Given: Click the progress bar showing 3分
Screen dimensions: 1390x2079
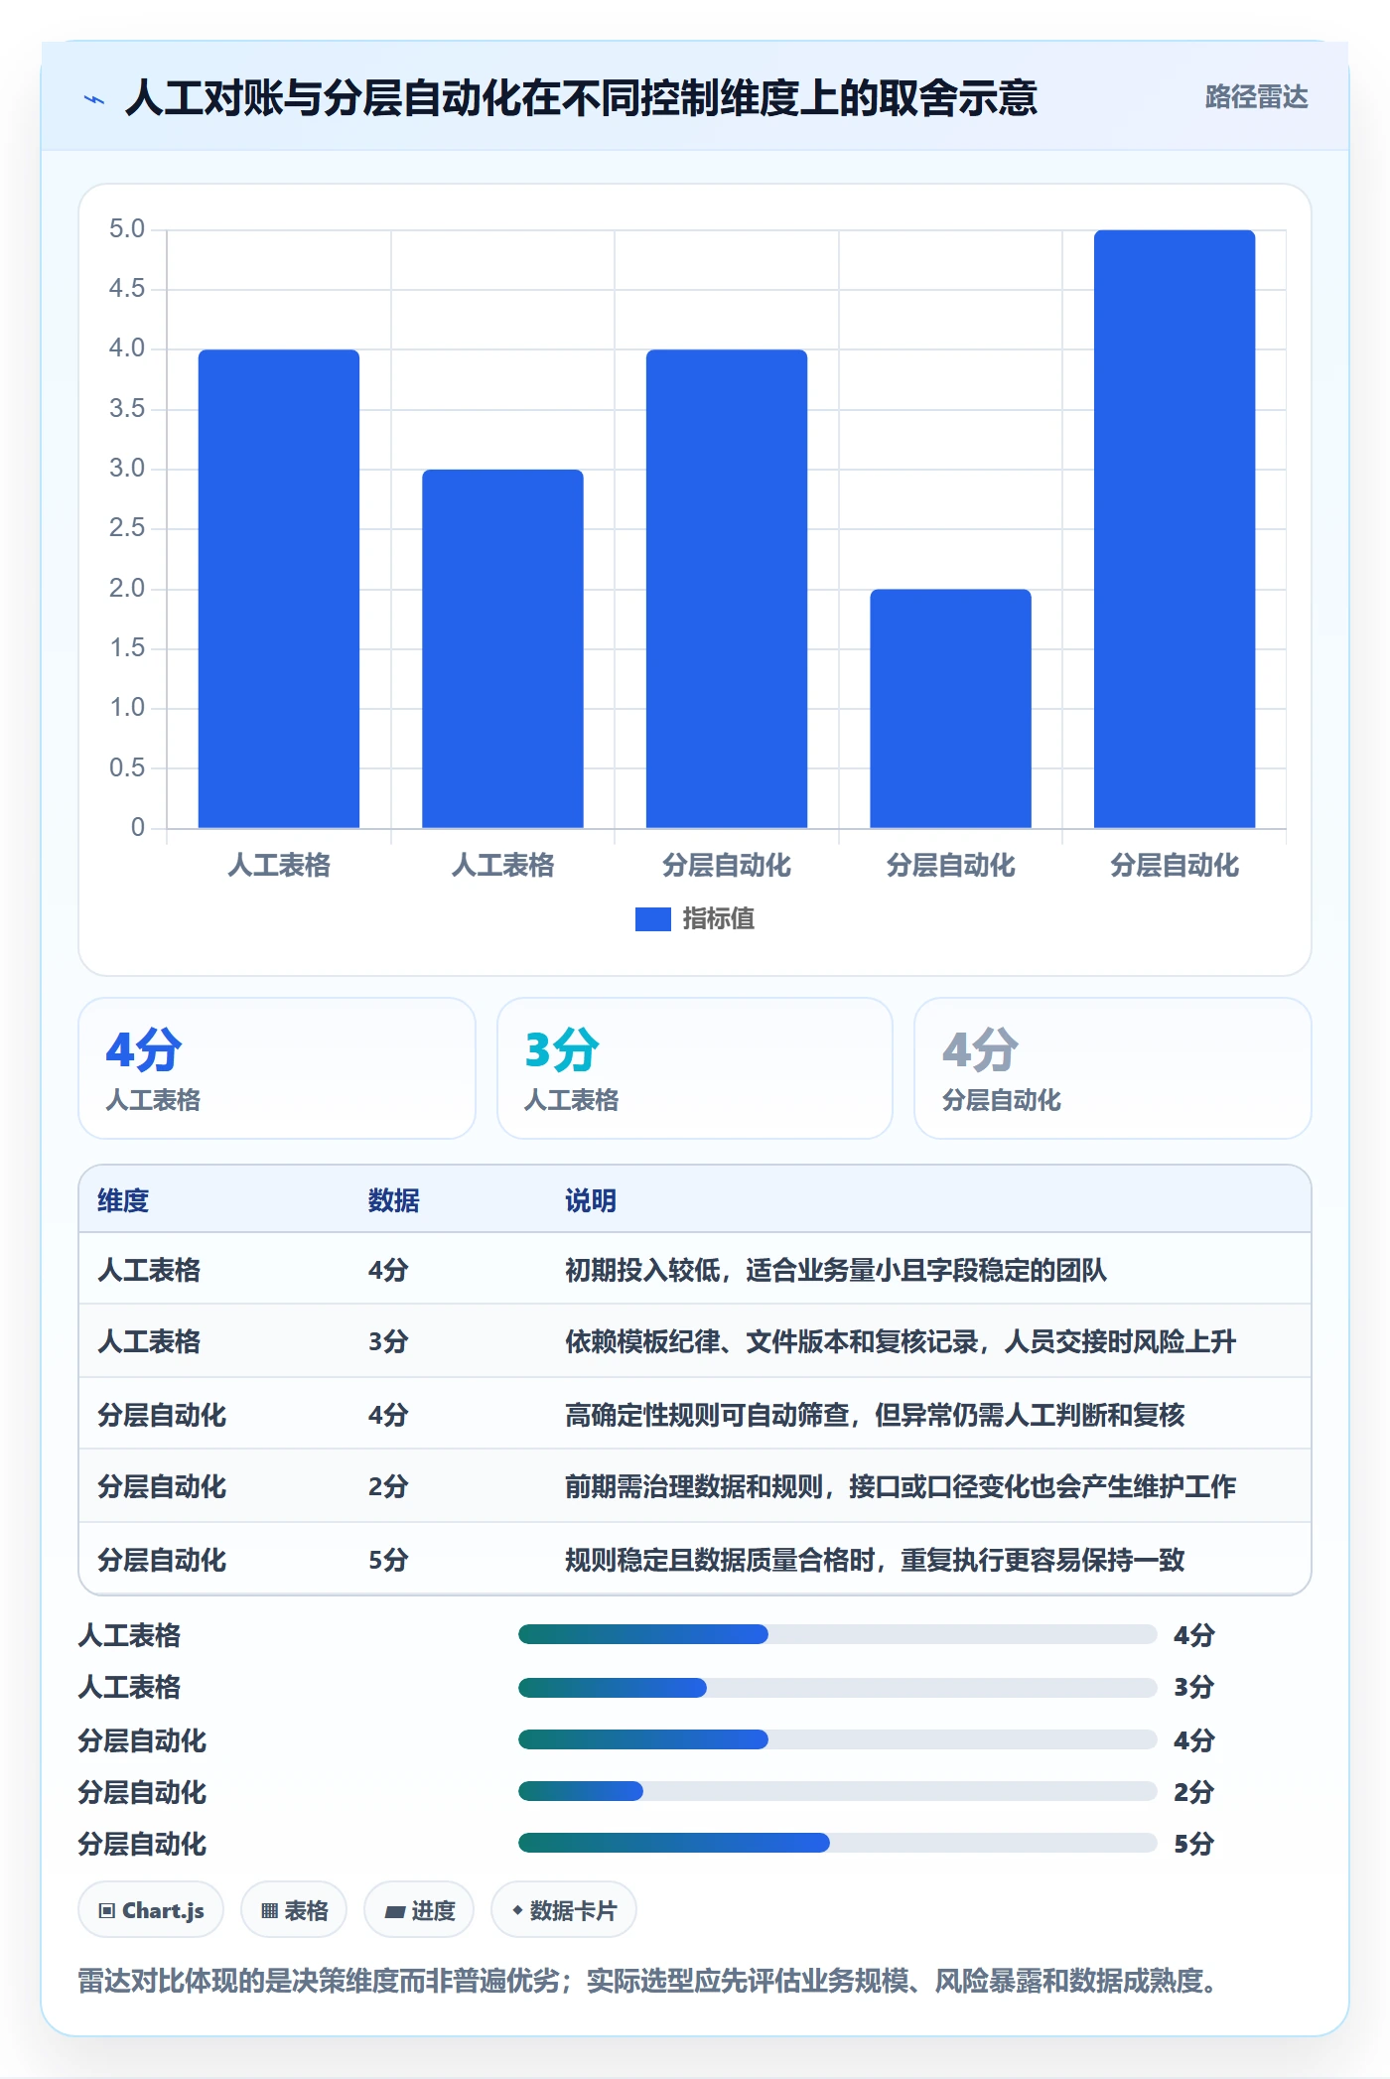Looking at the screenshot, I should pyautogui.click(x=838, y=1687).
